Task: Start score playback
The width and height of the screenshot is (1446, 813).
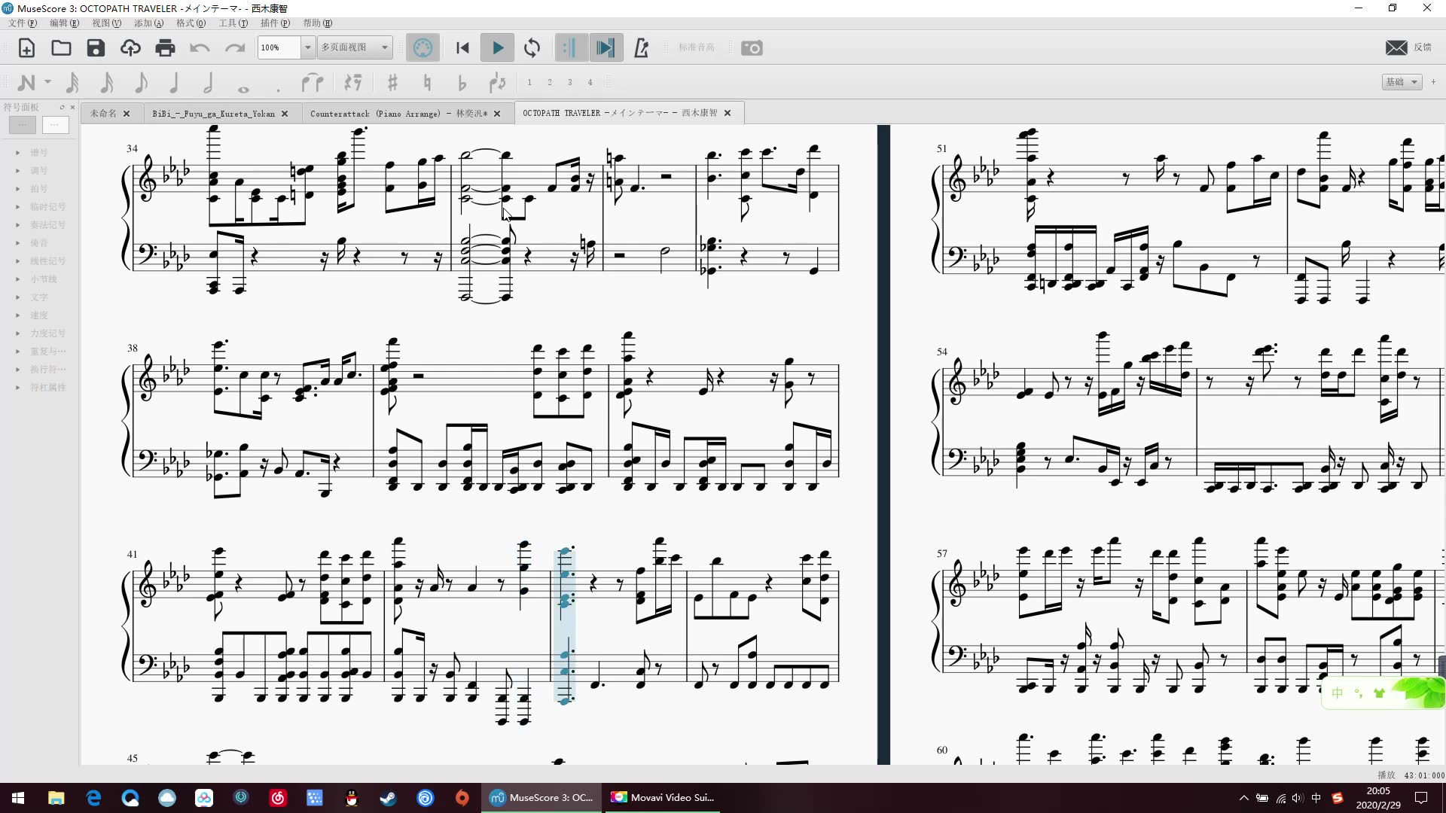Action: click(x=497, y=48)
